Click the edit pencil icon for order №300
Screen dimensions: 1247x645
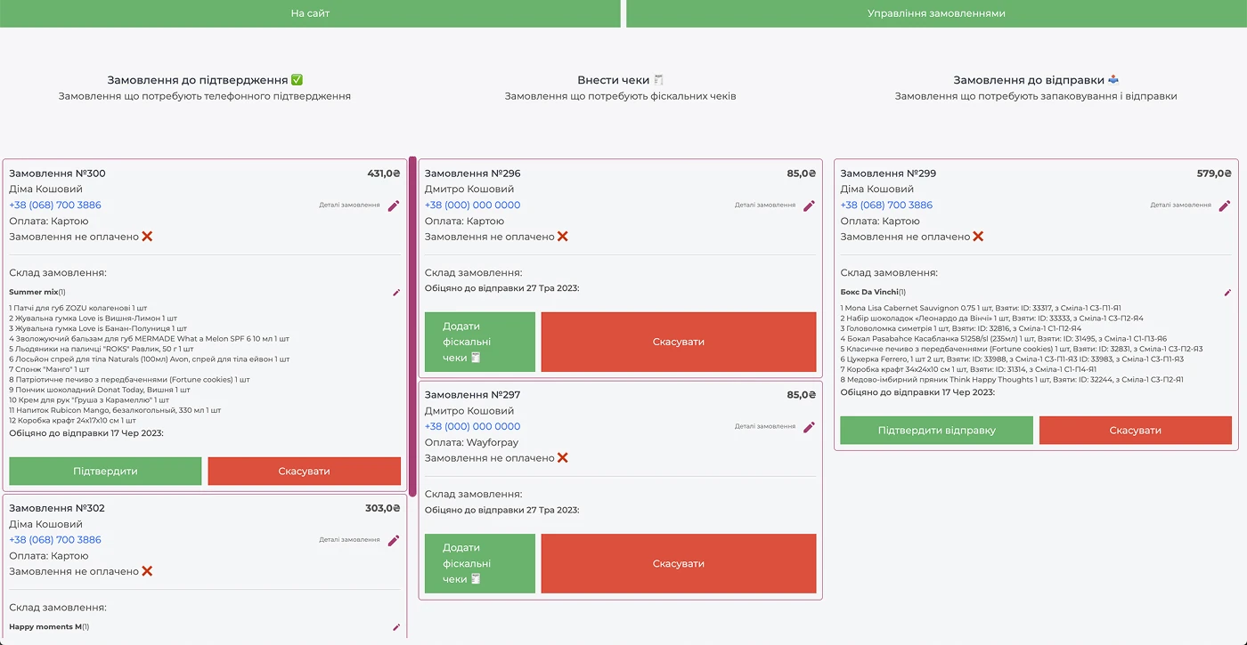394,206
